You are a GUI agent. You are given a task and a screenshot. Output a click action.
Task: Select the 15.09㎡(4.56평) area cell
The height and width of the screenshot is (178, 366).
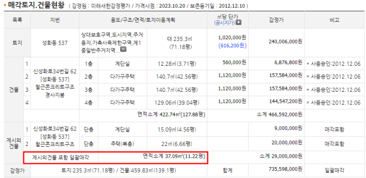point(177,129)
